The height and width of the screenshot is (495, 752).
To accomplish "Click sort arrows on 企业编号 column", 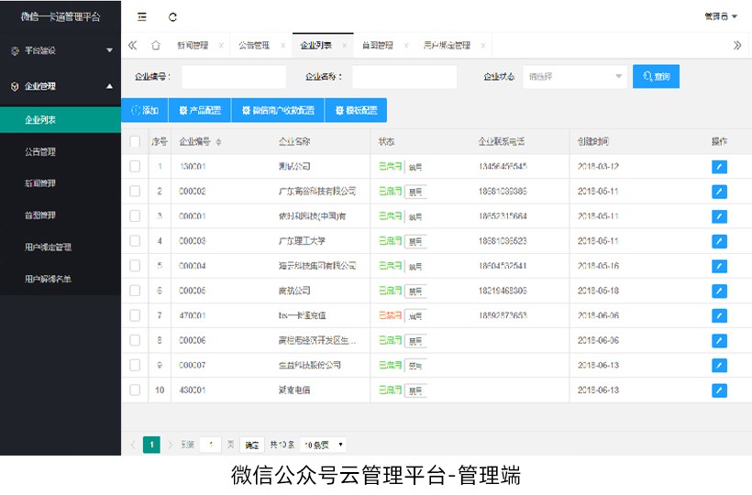I will coord(218,142).
